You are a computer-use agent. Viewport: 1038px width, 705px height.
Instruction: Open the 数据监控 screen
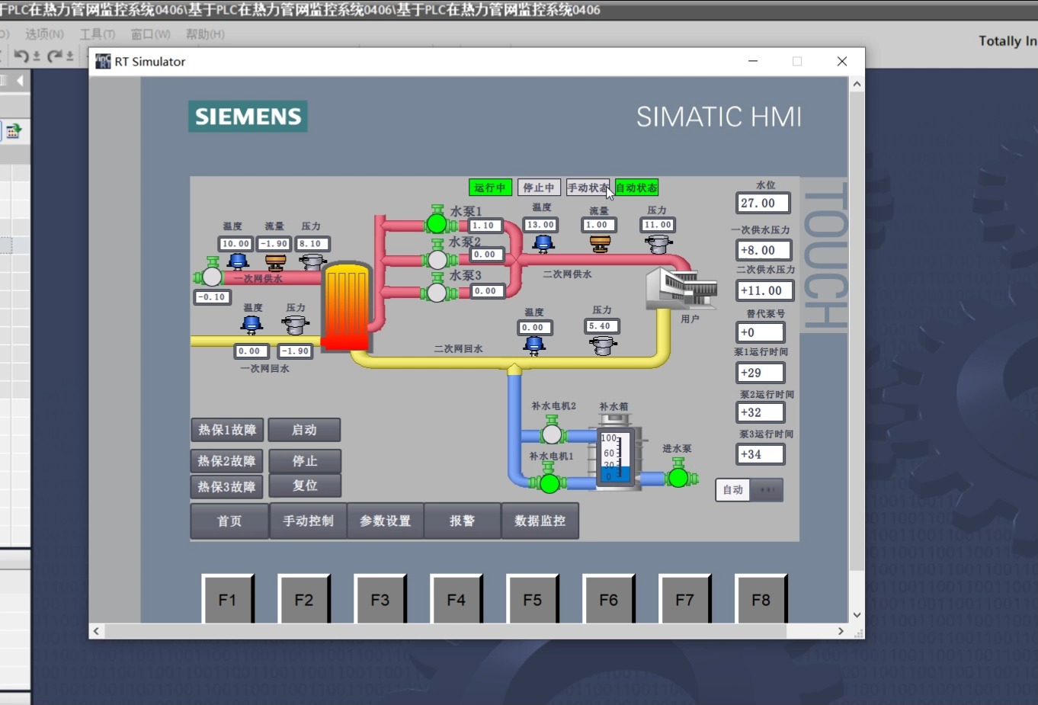coord(540,521)
